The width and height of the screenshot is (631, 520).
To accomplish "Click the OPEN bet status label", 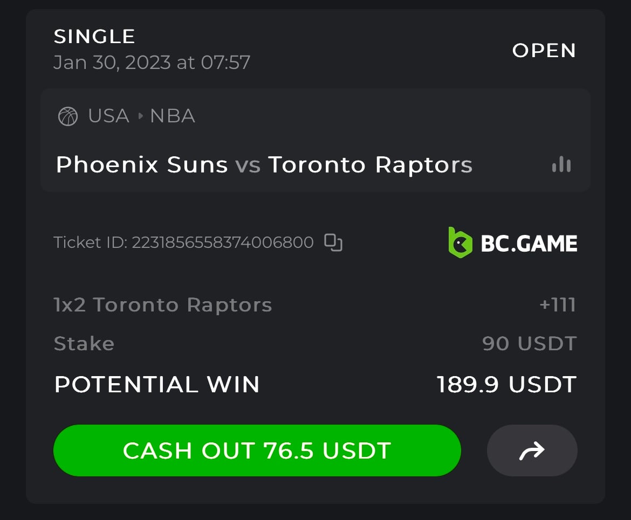I will (544, 51).
